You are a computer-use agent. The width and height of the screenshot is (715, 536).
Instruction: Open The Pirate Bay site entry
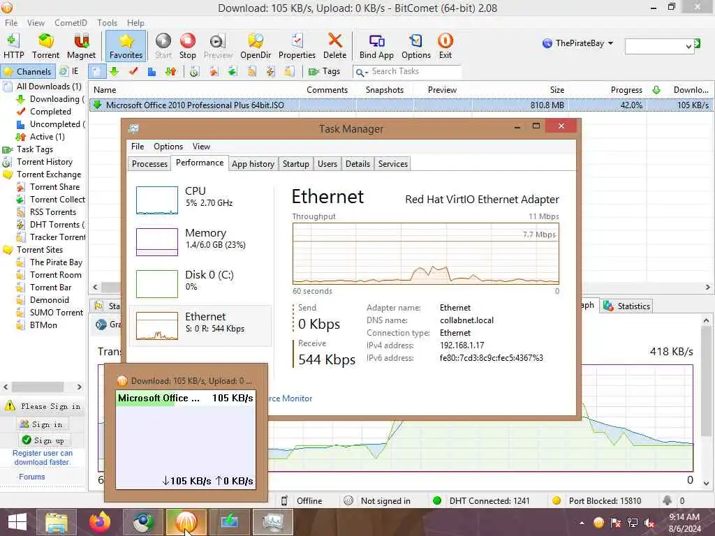pos(56,262)
